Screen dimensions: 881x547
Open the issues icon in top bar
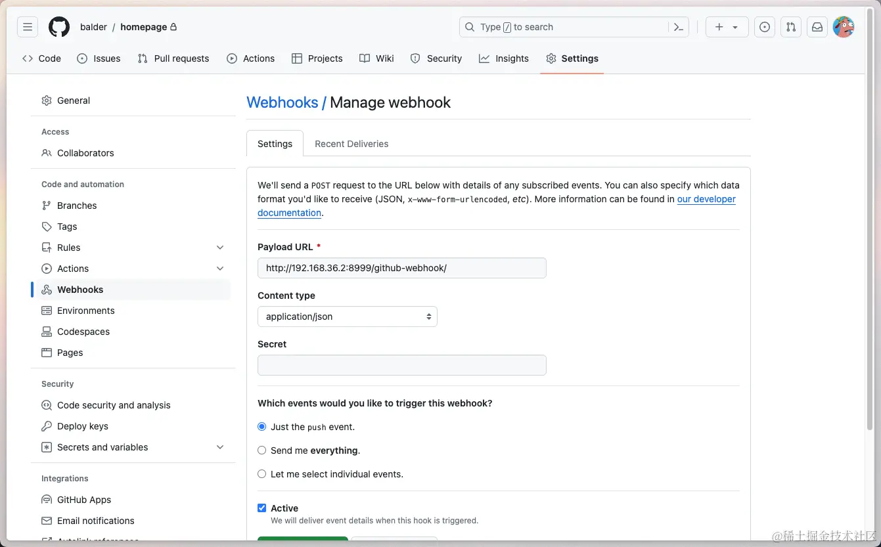(765, 27)
